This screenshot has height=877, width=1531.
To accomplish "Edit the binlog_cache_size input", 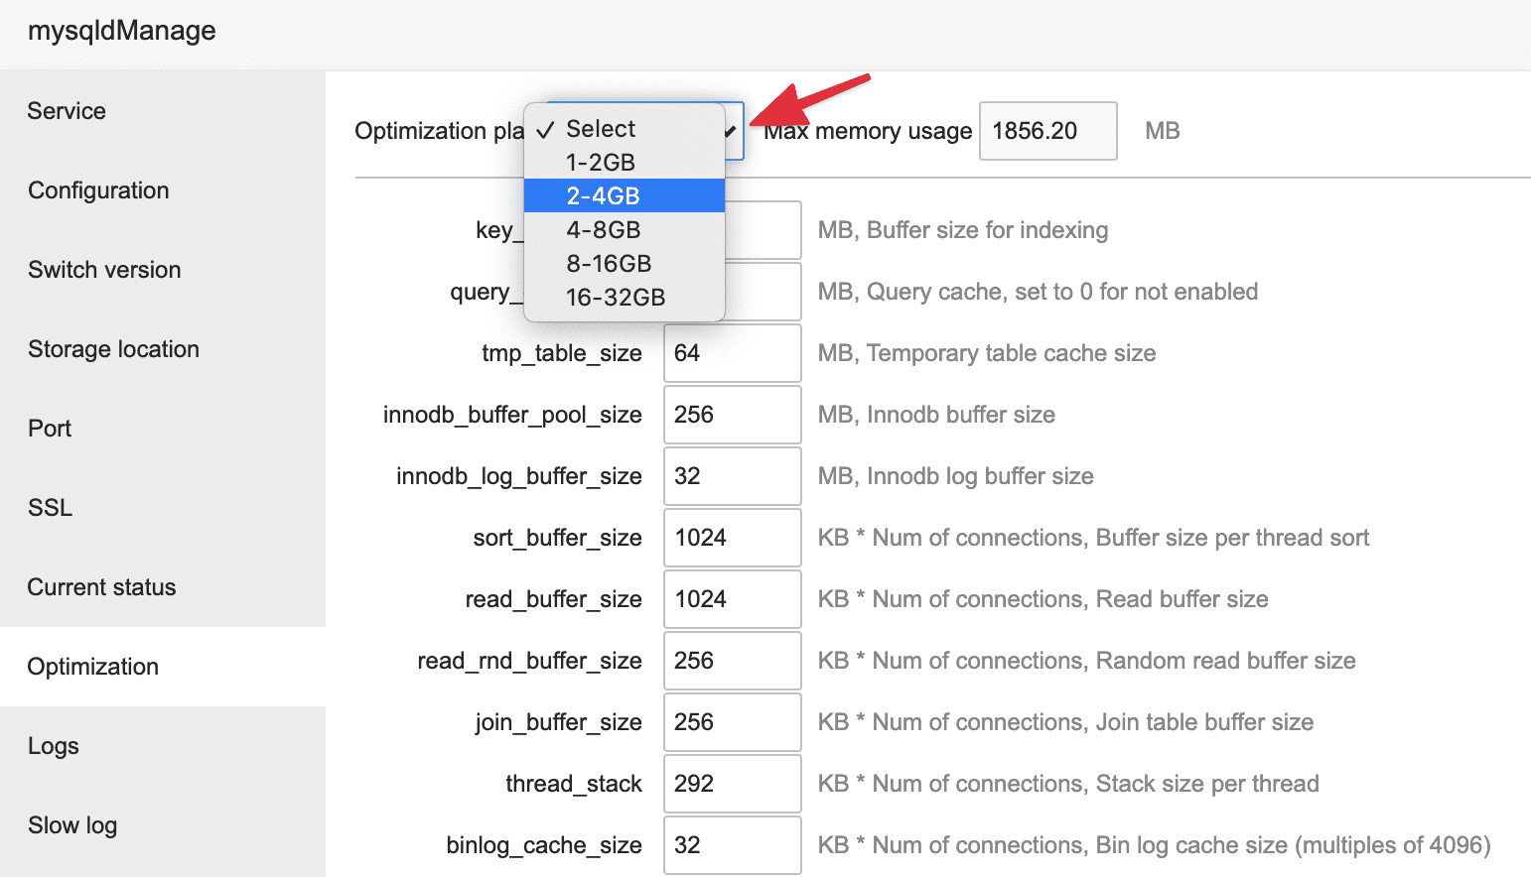I will [732, 845].
